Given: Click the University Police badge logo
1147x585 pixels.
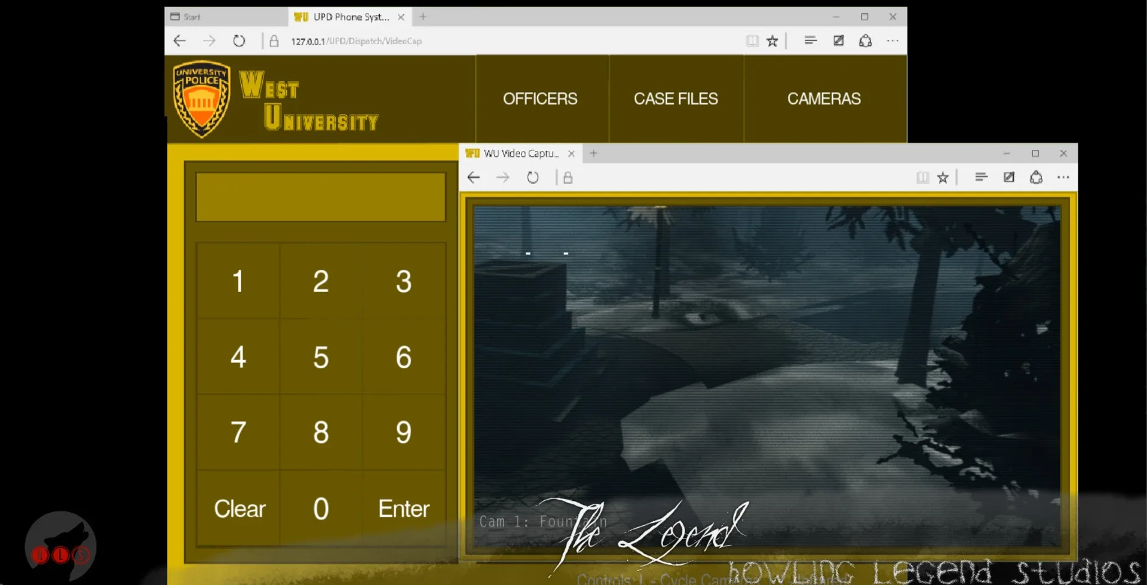Looking at the screenshot, I should click(x=201, y=99).
